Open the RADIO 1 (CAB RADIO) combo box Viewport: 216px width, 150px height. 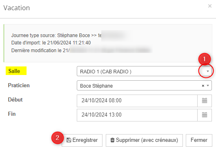point(144,71)
